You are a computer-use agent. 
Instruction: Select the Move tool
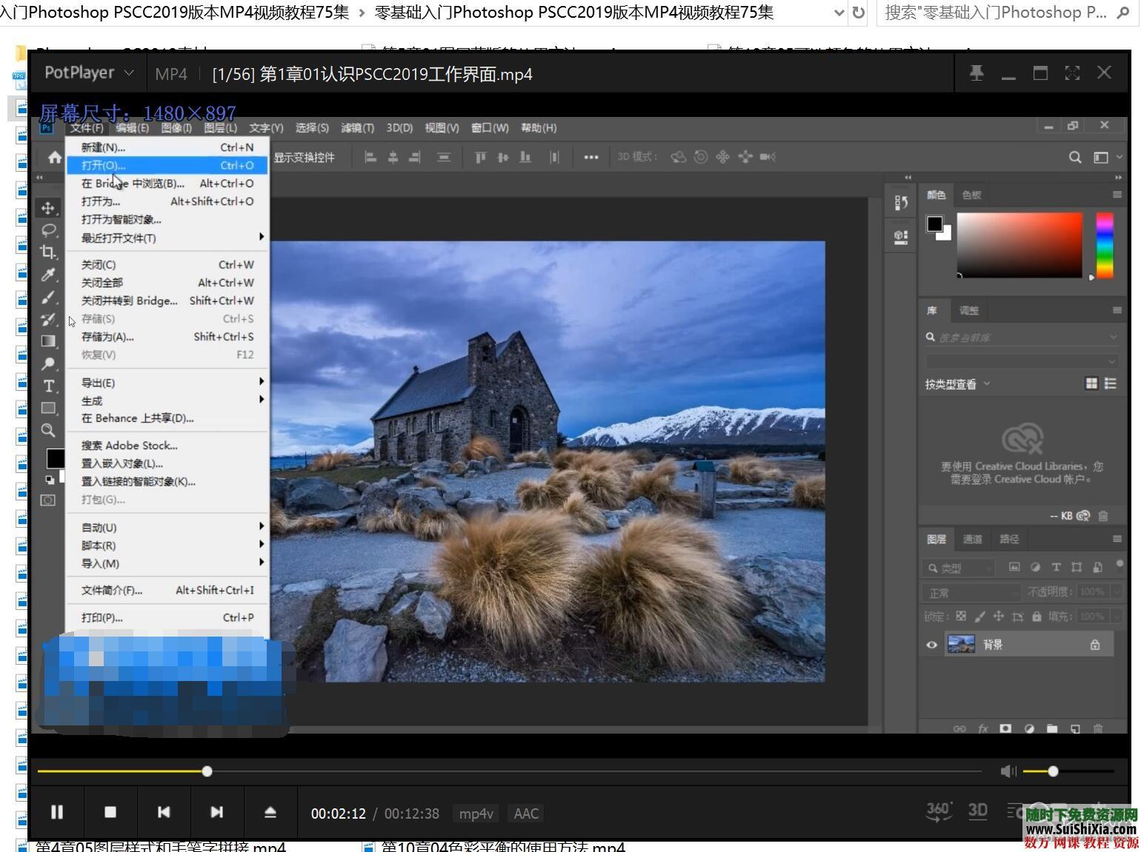point(48,208)
